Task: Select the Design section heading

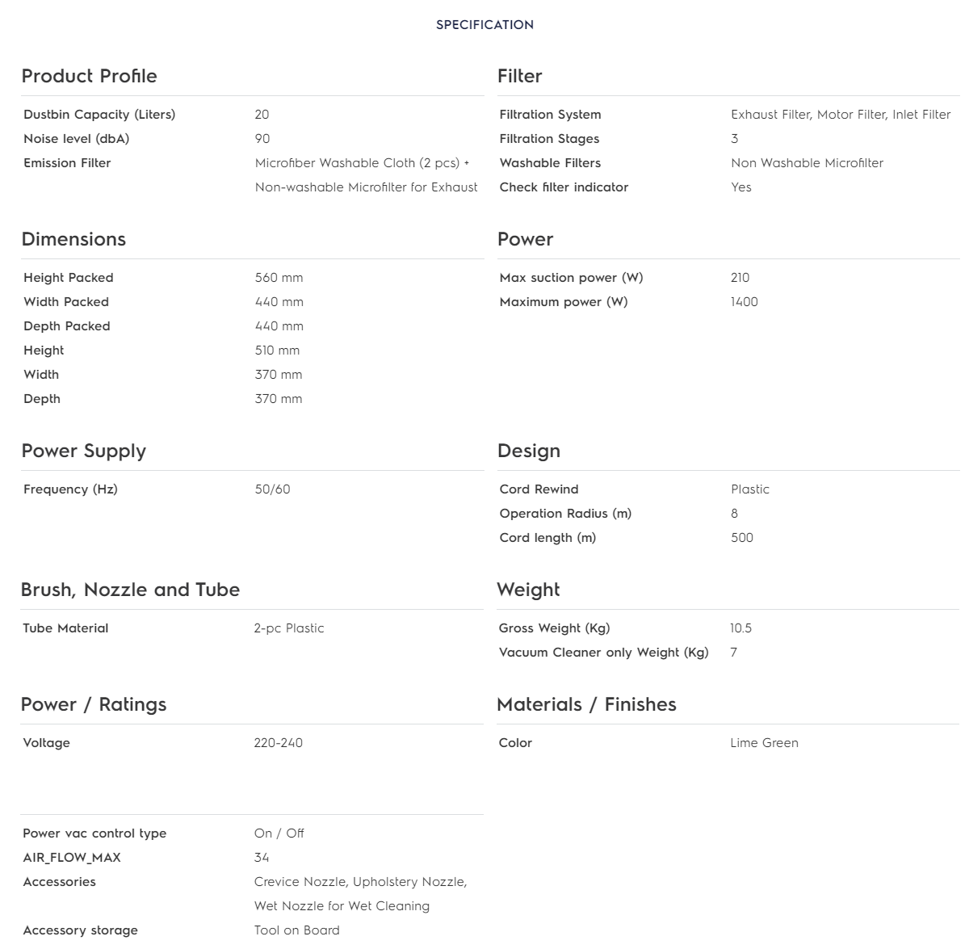Action: (528, 451)
